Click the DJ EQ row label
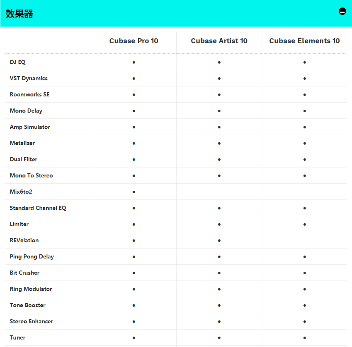This screenshot has height=347, width=352. click(17, 62)
